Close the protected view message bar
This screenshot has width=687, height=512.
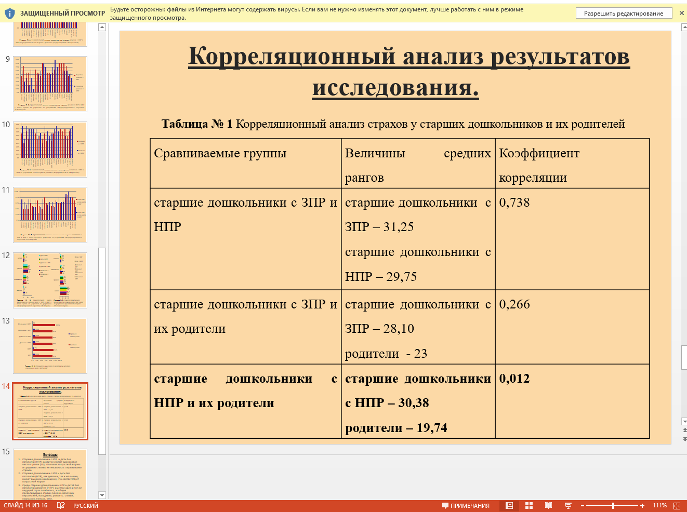[x=681, y=13]
